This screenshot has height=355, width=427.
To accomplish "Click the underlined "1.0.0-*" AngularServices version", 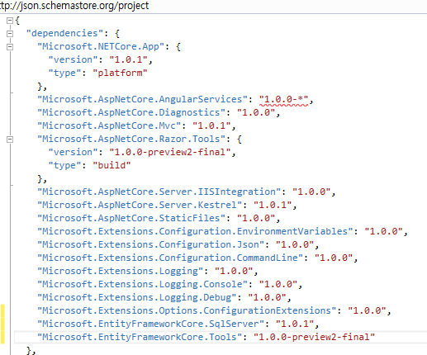I will coord(283,99).
